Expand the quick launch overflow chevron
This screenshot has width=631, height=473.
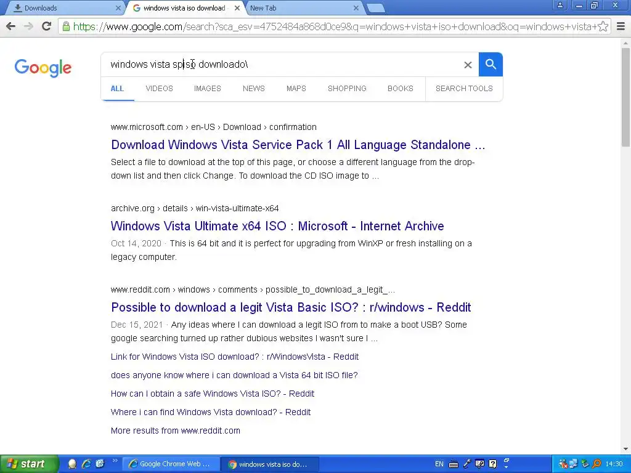(115, 461)
